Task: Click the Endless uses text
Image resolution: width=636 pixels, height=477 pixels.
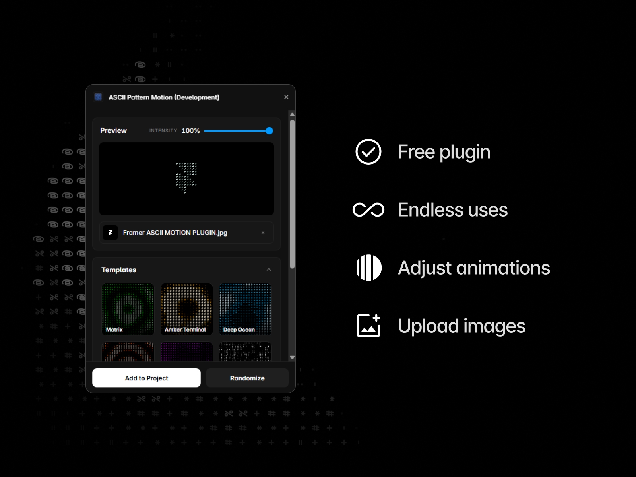Action: (x=453, y=210)
